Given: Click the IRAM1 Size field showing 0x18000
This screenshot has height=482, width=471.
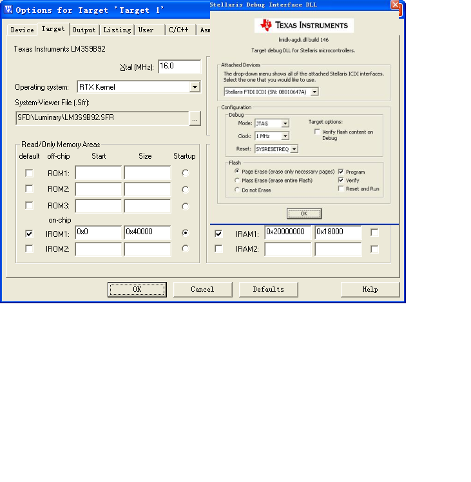Looking at the screenshot, I should pyautogui.click(x=338, y=232).
